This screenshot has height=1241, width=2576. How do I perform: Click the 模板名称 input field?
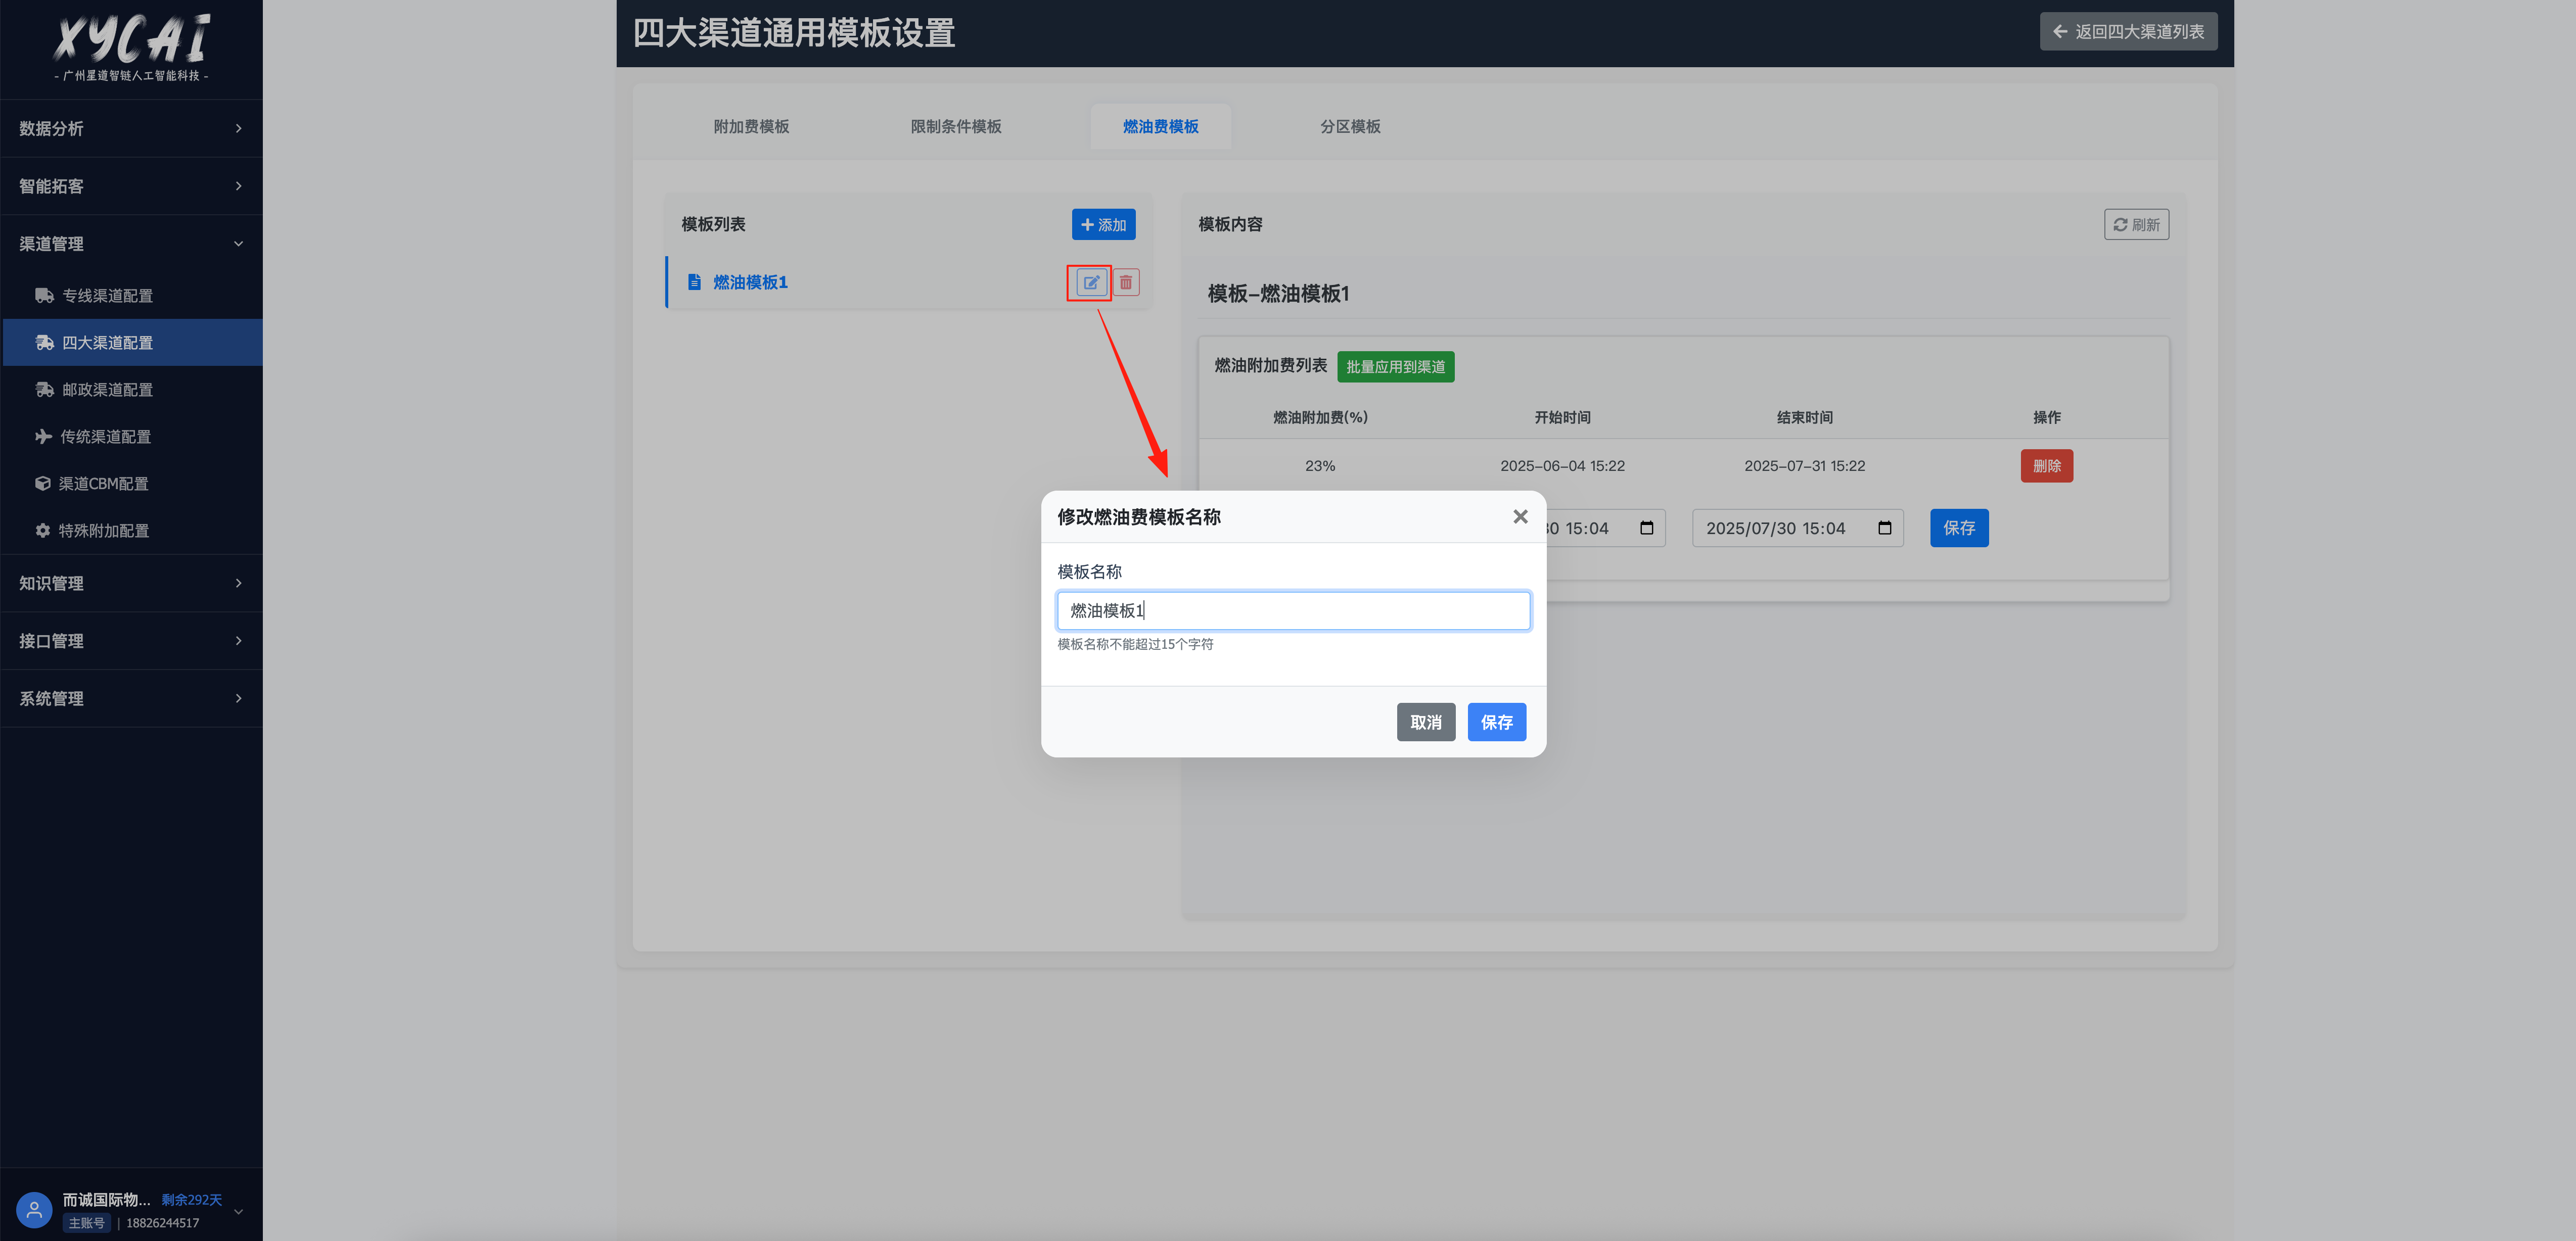click(1293, 610)
